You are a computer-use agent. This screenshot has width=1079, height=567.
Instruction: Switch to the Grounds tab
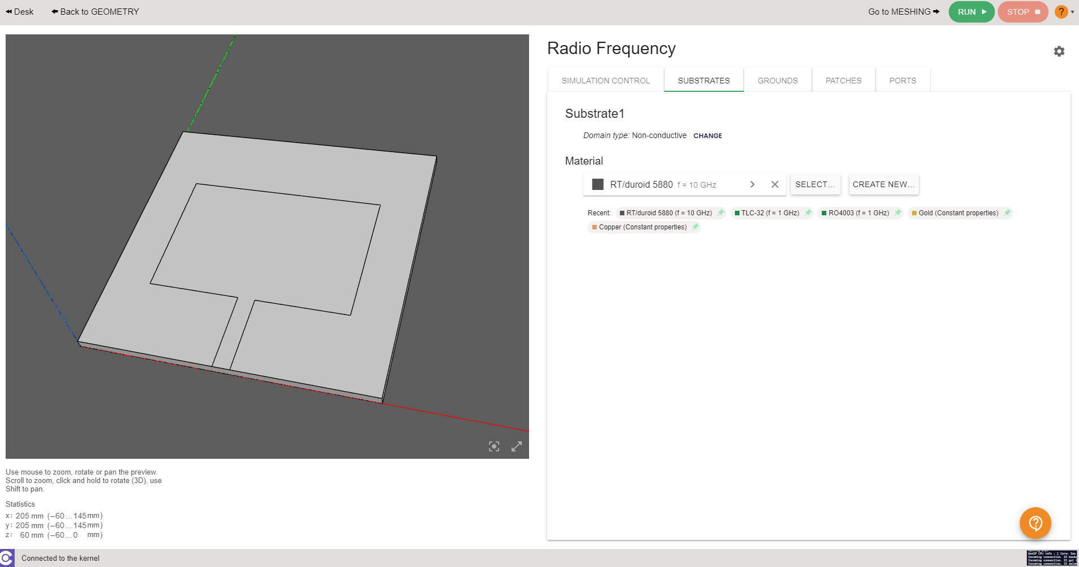coord(778,81)
